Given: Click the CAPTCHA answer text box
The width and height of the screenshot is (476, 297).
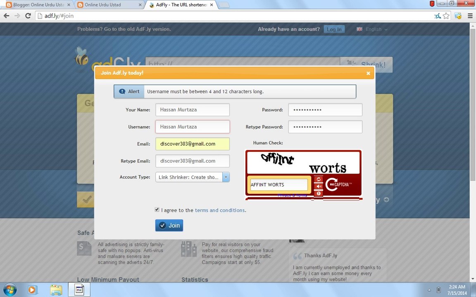Looking at the screenshot, I should tap(279, 184).
